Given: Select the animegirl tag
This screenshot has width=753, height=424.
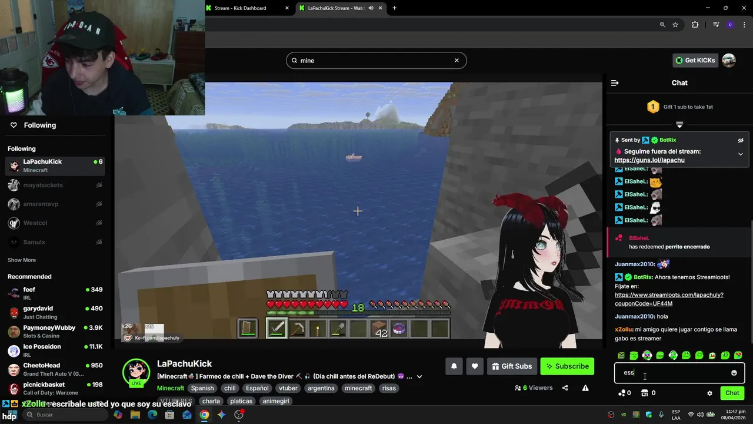Looking at the screenshot, I should point(275,401).
